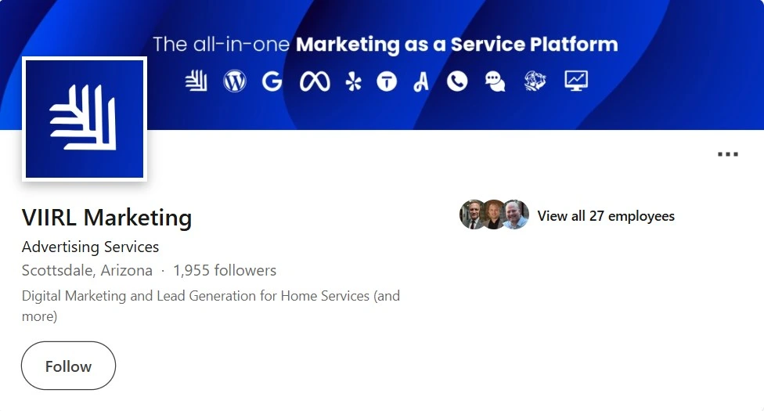Click the first employee avatar photo
Screen dimensions: 764x411
coord(473,215)
